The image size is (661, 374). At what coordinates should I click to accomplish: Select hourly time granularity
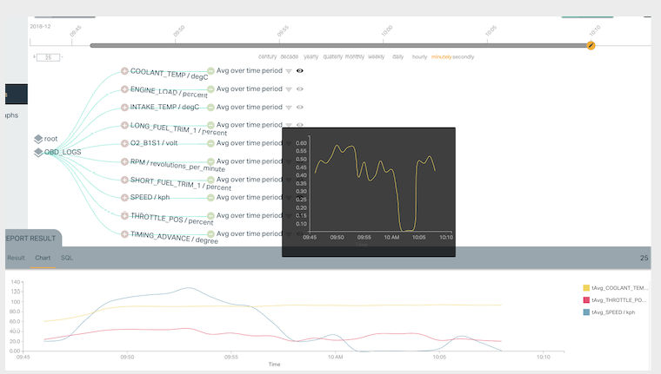(x=419, y=56)
